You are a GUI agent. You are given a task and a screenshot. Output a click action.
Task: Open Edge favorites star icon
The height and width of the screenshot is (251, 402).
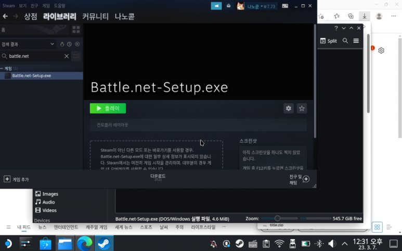point(336,16)
